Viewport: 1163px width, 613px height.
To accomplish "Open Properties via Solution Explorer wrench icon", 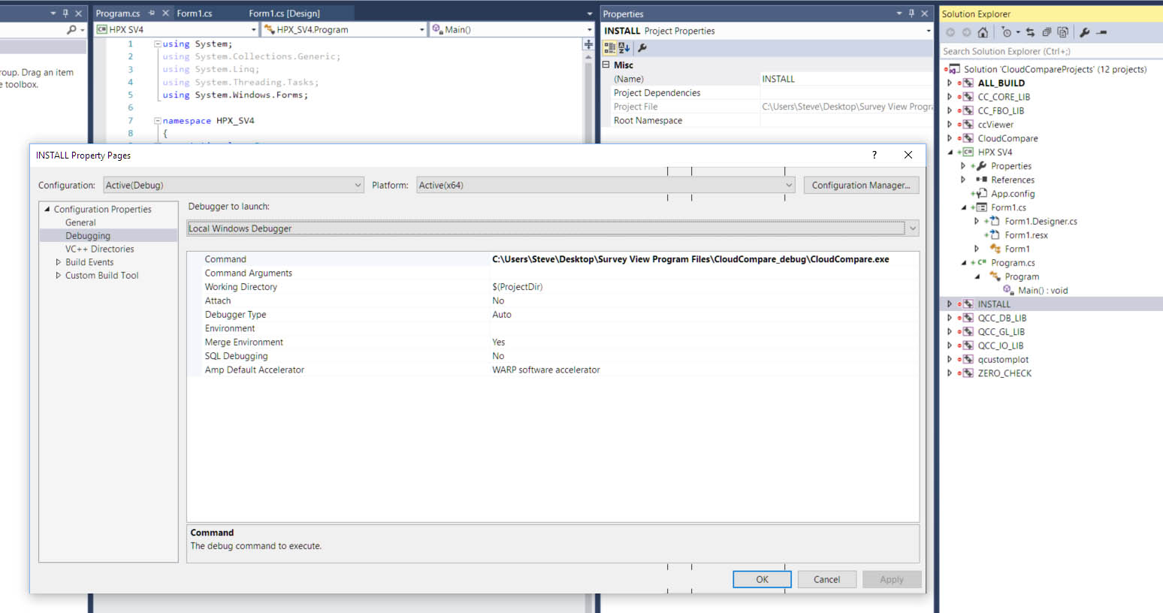I will tap(1084, 32).
